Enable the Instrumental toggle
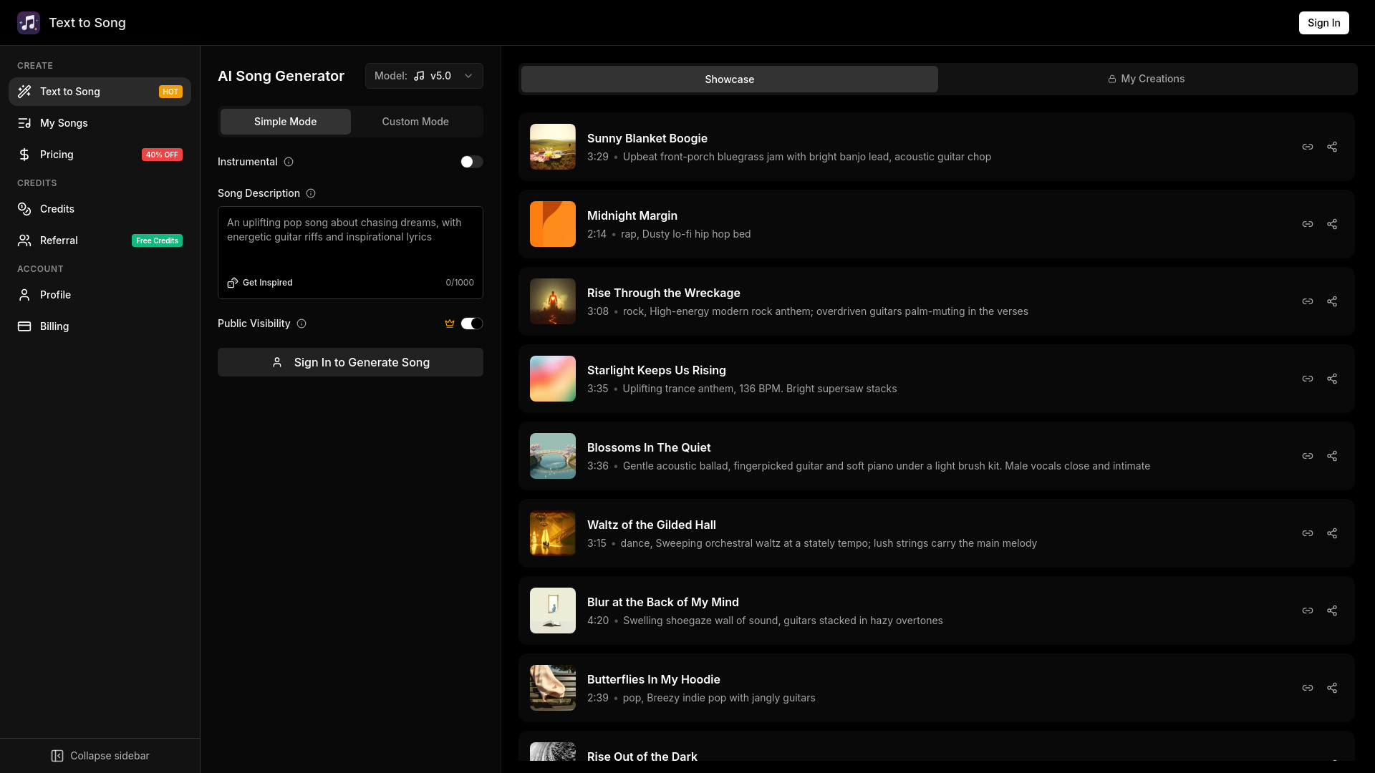Image resolution: width=1375 pixels, height=773 pixels. coord(472,162)
